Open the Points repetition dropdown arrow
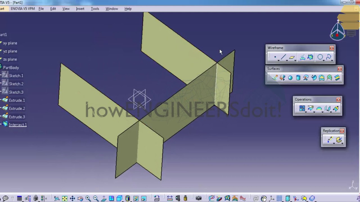Viewport: 360px width, 202px height. click(x=334, y=143)
